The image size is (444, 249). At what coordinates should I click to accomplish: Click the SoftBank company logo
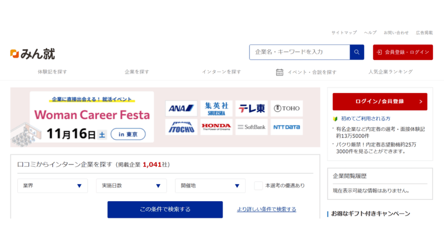(251, 127)
